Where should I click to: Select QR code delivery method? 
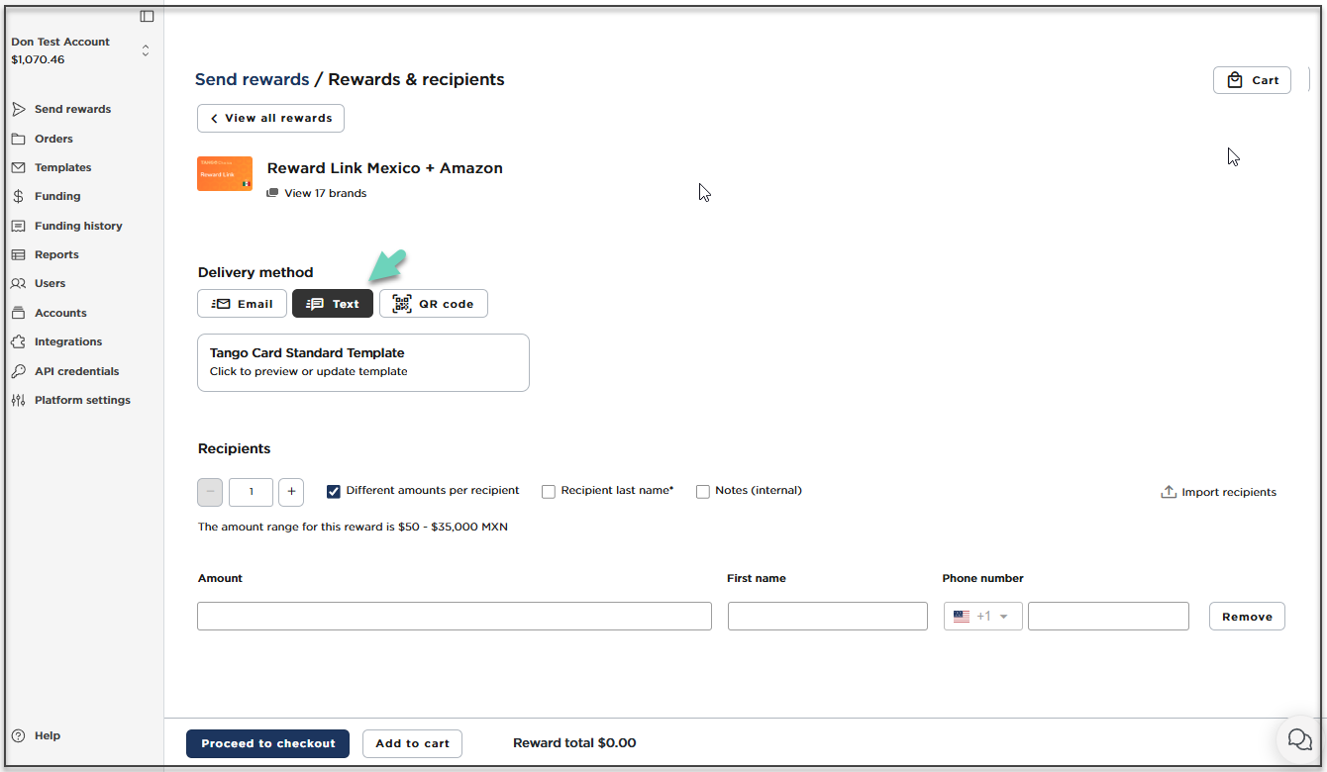pos(434,304)
